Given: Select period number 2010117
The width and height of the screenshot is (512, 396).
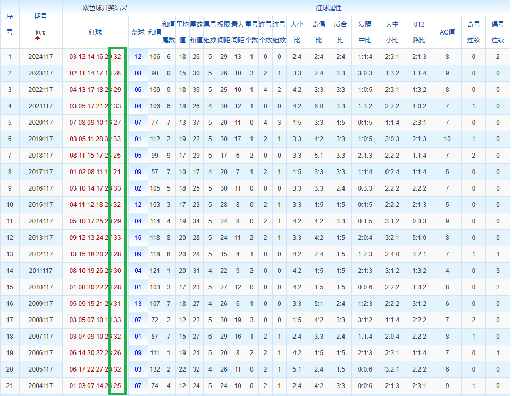Looking at the screenshot, I should [x=40, y=287].
